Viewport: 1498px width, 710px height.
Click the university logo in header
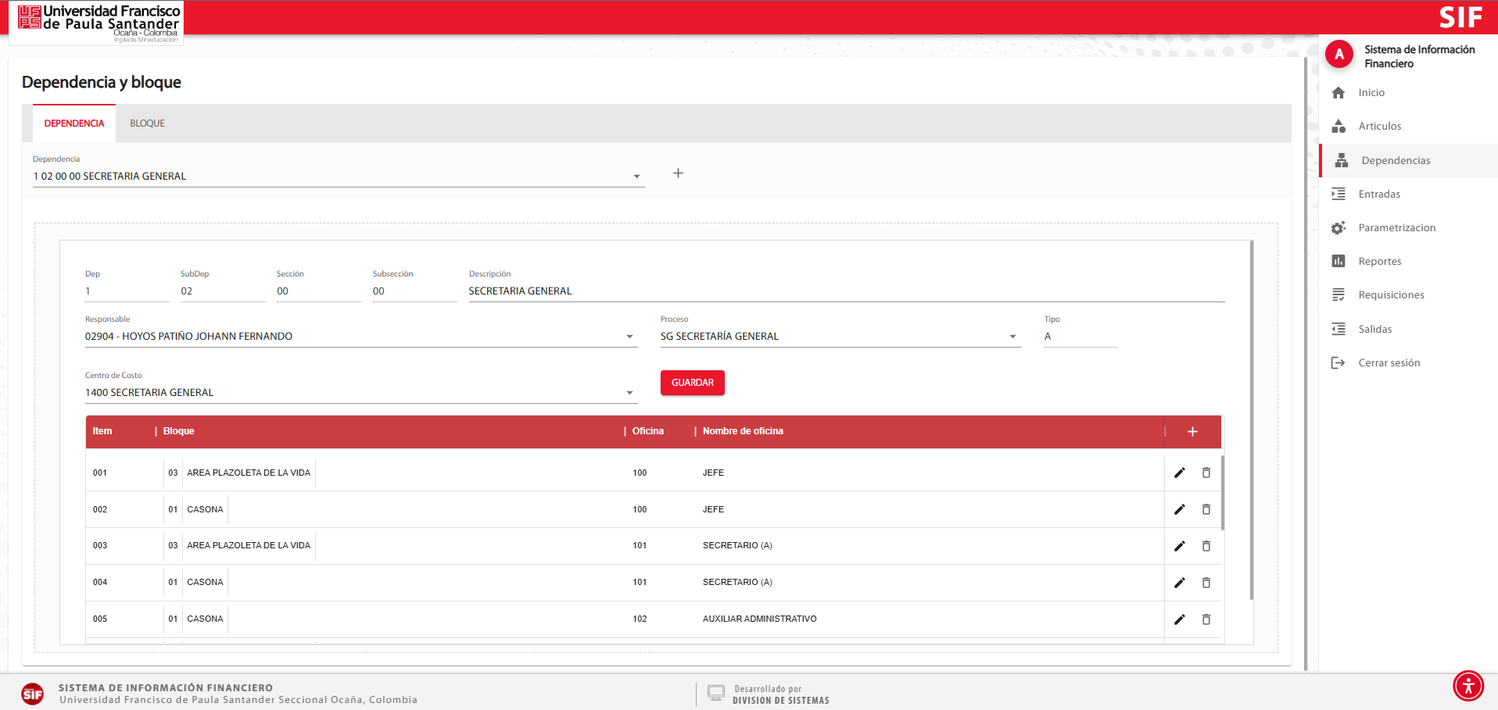97,23
